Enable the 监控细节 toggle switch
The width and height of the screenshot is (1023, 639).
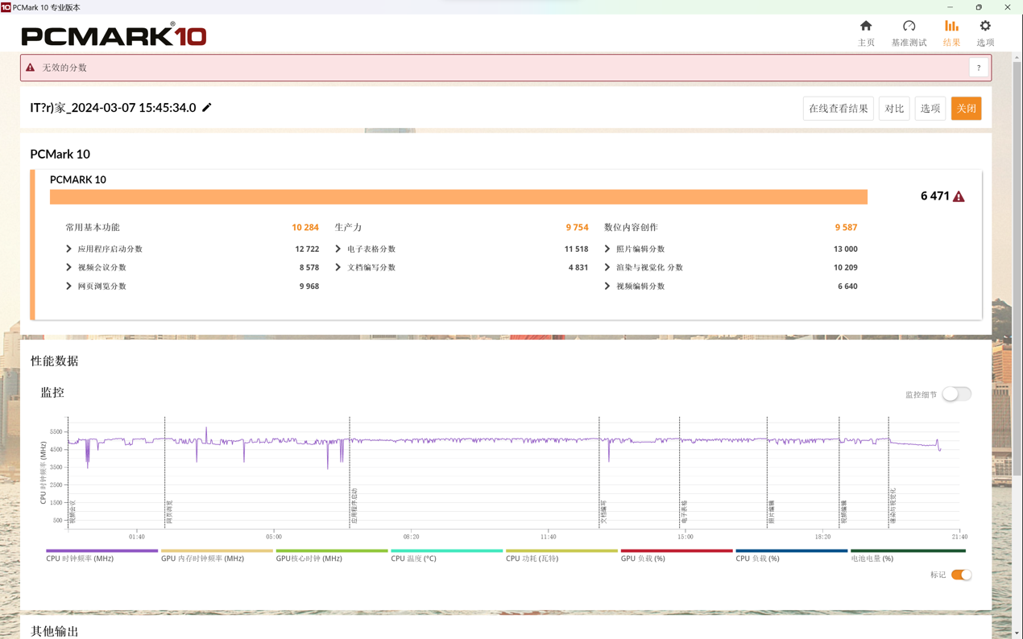click(x=956, y=394)
